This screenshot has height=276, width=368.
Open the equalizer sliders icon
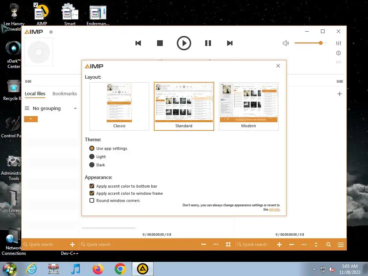click(x=339, y=43)
